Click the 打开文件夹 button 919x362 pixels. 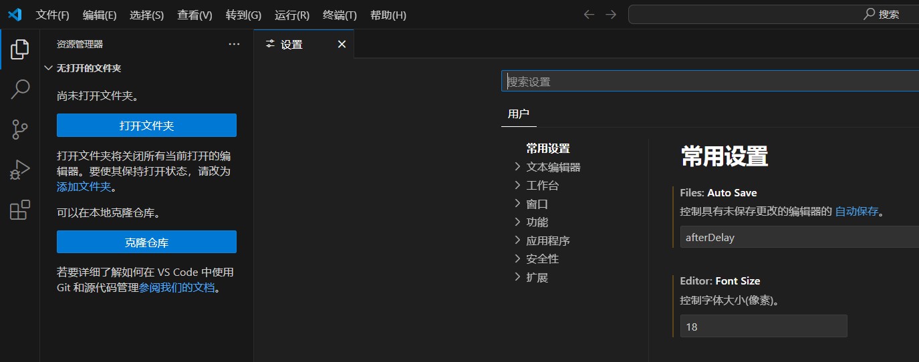click(x=146, y=126)
